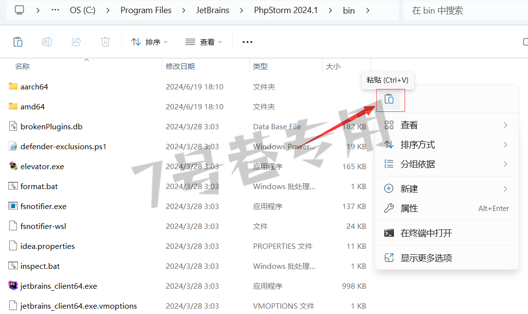Click the paste icon in the context menu

389,99
